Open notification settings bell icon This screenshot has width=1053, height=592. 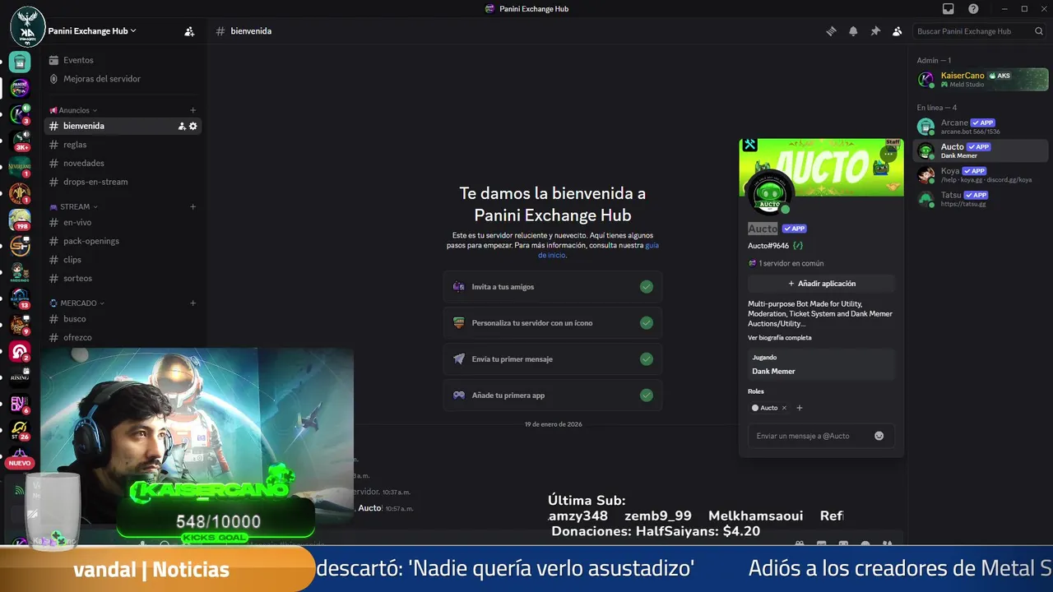(x=853, y=31)
